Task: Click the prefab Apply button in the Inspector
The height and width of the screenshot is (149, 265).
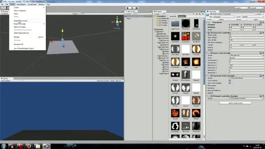Action: click(x=256, y=19)
